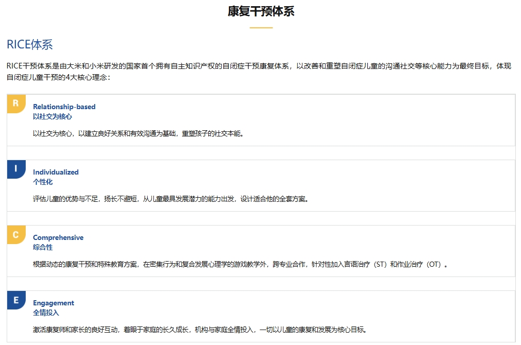Screen dimensions: 521x345
Task: Click the yellow R letter badge
Action: (x=16, y=104)
